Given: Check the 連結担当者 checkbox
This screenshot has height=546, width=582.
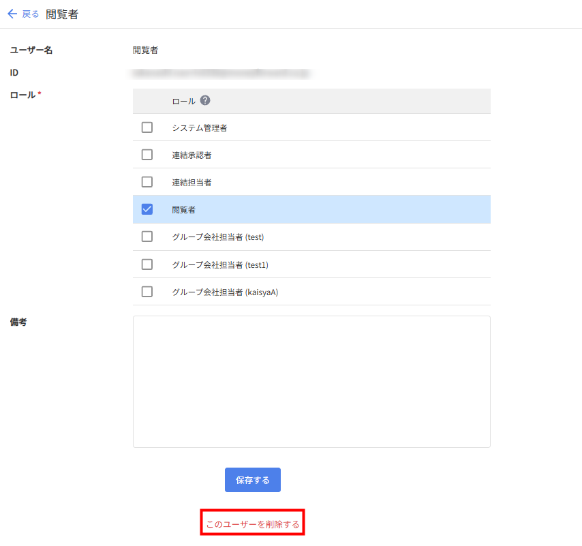Looking at the screenshot, I should [x=147, y=182].
